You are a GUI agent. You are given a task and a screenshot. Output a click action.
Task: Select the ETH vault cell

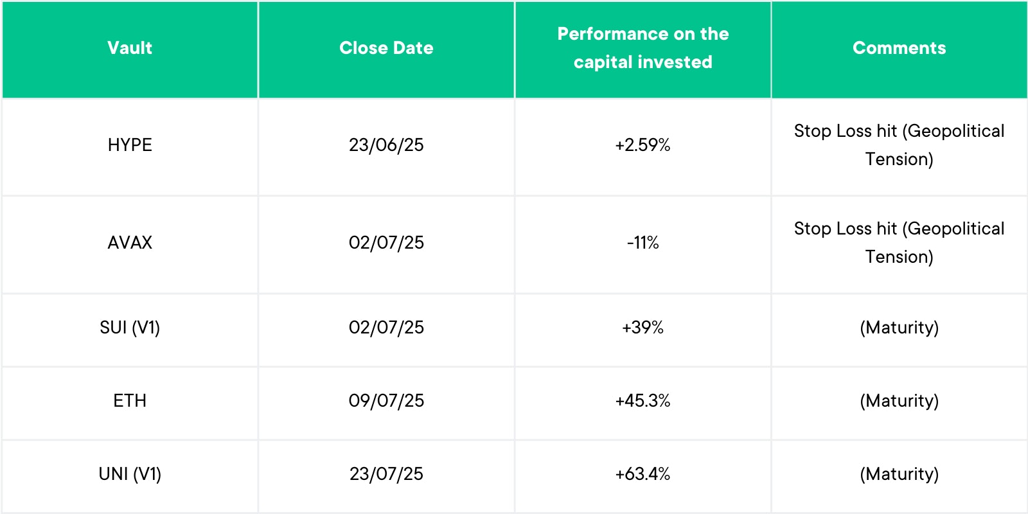(x=130, y=401)
